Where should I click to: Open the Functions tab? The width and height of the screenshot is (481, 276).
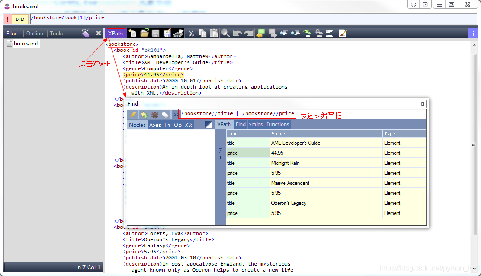pyautogui.click(x=278, y=124)
